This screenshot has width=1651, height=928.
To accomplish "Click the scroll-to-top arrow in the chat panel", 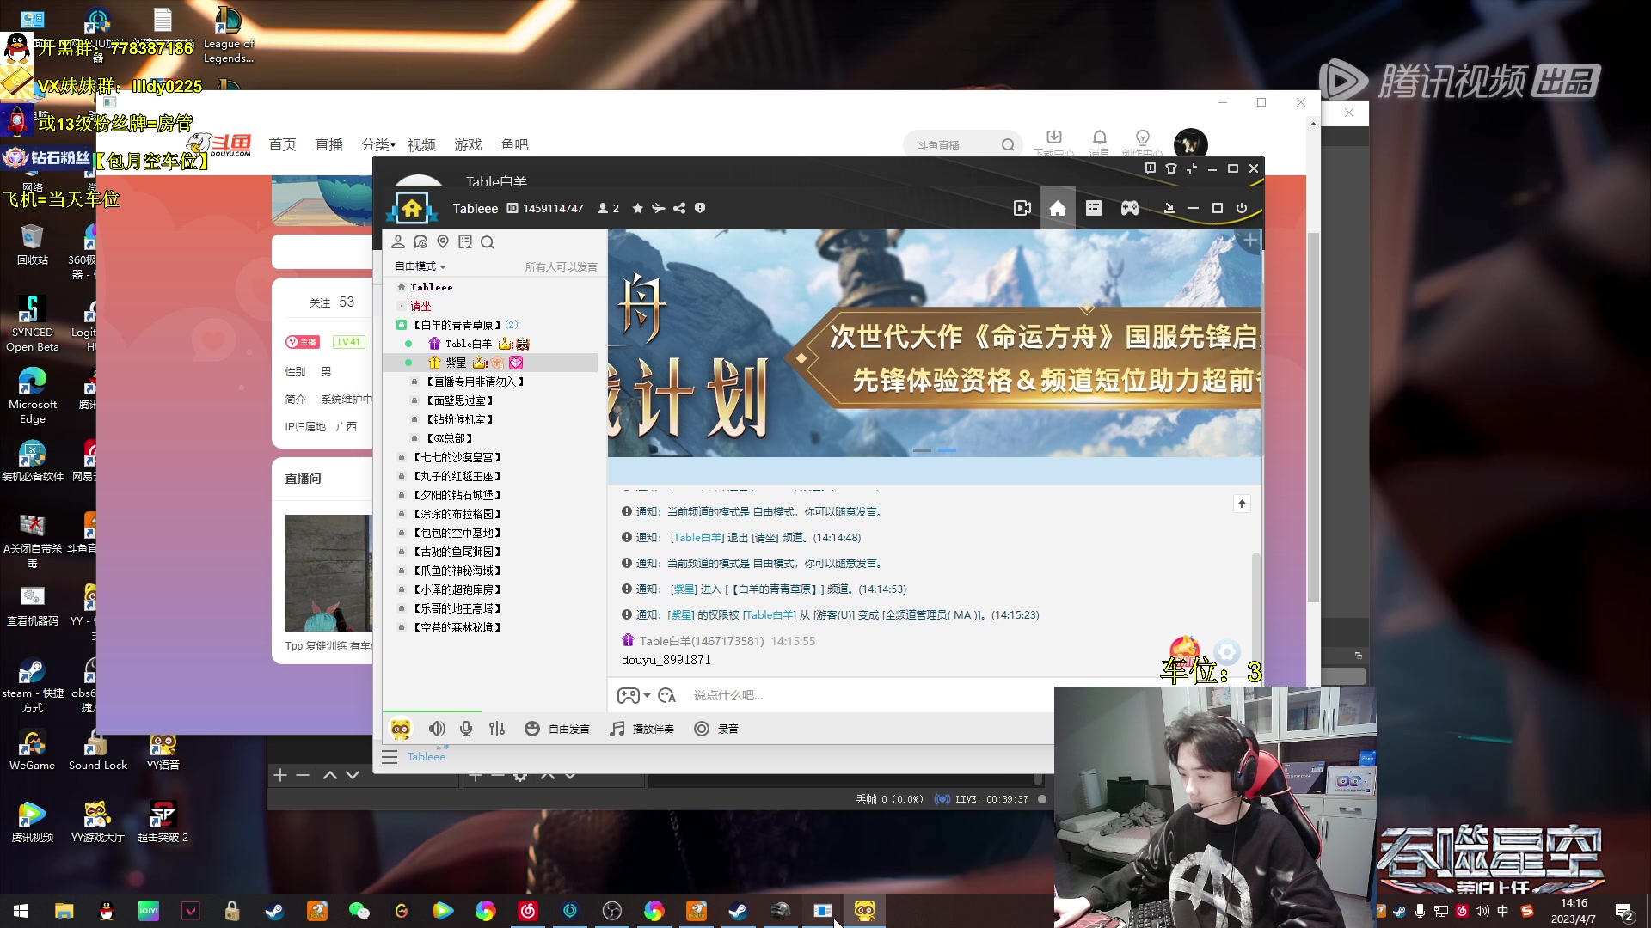I will [x=1242, y=504].
